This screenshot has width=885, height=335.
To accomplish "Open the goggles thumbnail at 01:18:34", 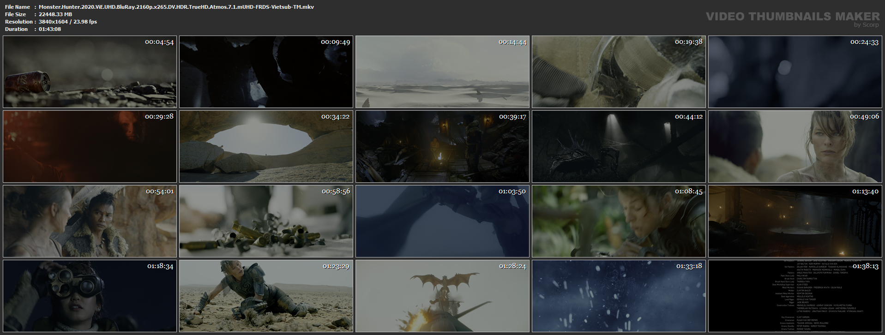I will (x=90, y=296).
